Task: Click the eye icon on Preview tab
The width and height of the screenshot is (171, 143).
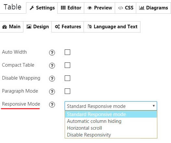Action: [x=90, y=8]
